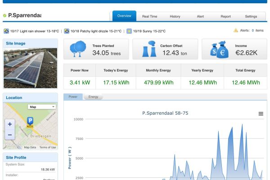The image size is (270, 180).
Task: Zoom out on the location map
Action: coord(10,135)
